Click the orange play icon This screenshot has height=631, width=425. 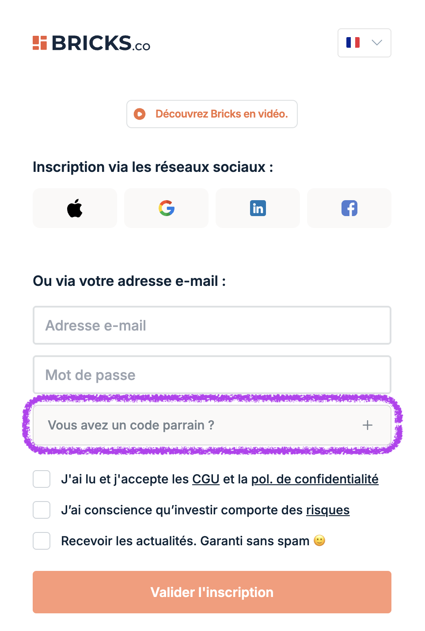click(x=140, y=114)
